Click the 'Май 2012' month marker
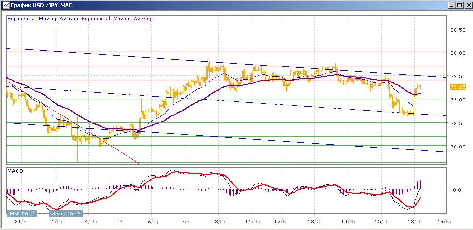Image resolution: width=473 pixels, height=230 pixels. pos(22,214)
